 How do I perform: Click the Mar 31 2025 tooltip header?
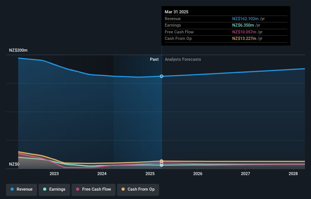pyautogui.click(x=177, y=12)
